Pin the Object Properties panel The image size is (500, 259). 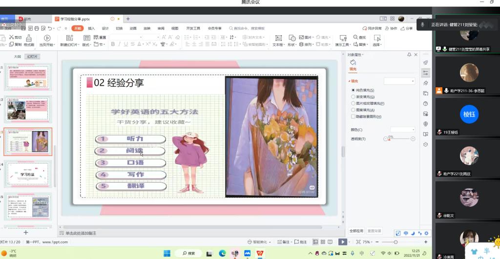coord(409,55)
